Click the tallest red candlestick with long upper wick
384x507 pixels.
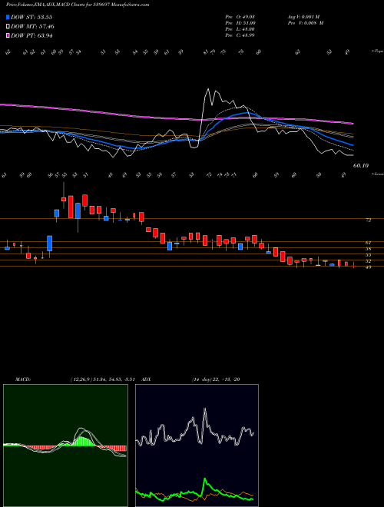64,199
